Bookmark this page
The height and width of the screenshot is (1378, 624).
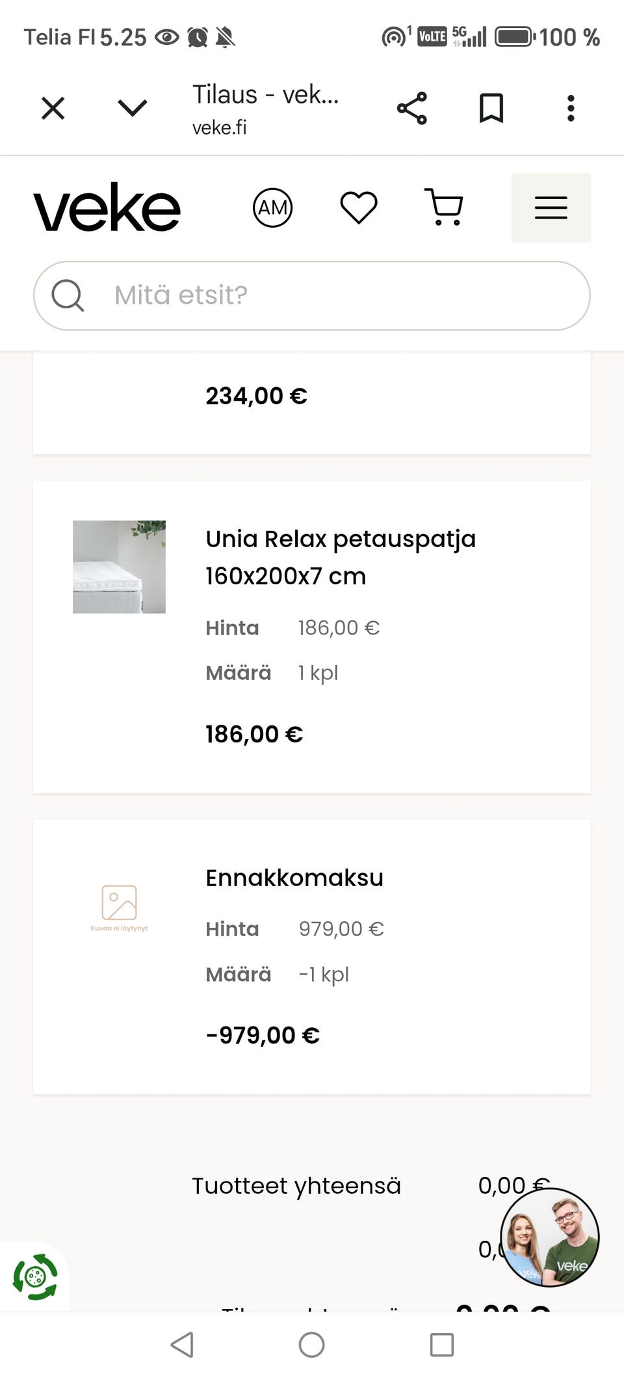[491, 108]
